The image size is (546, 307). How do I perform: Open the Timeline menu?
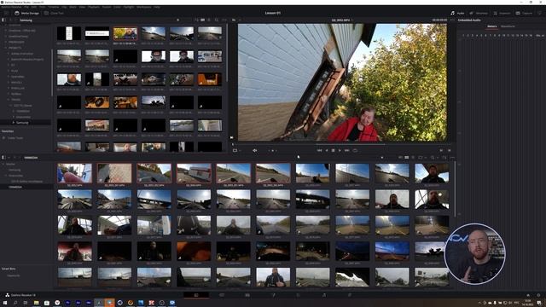click(x=53, y=7)
